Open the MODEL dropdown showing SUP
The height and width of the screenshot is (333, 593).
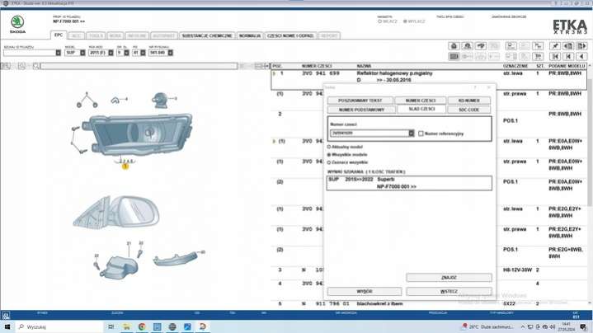pyautogui.click(x=82, y=53)
